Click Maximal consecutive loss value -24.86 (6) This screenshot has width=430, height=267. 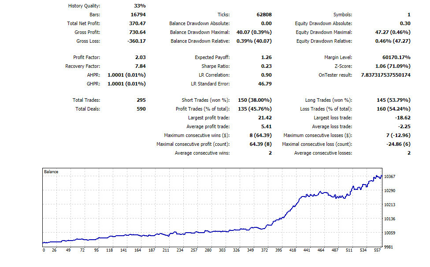point(398,144)
